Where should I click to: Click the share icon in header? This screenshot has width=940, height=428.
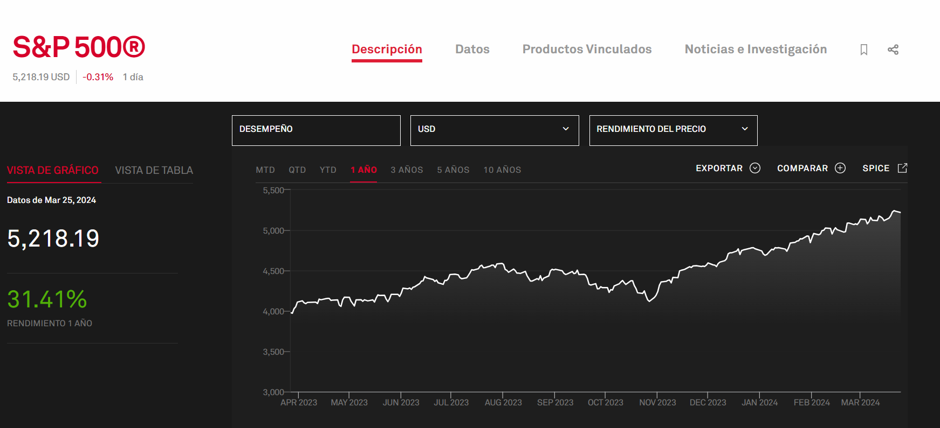click(893, 50)
